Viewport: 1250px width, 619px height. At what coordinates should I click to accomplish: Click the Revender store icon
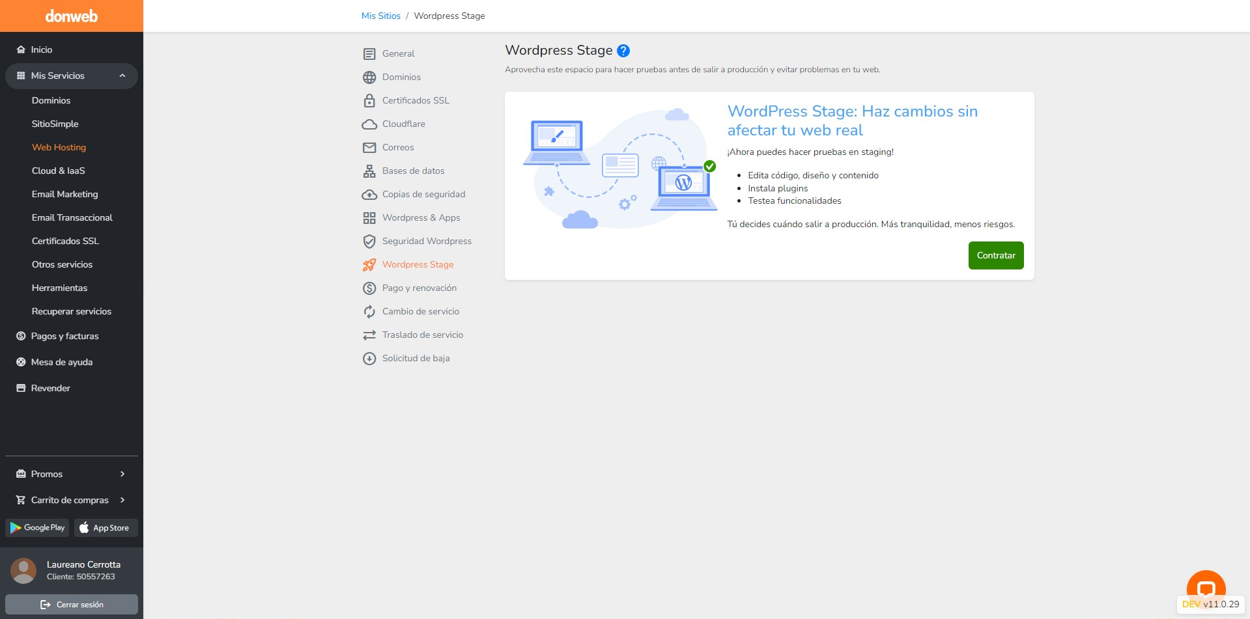click(x=21, y=388)
